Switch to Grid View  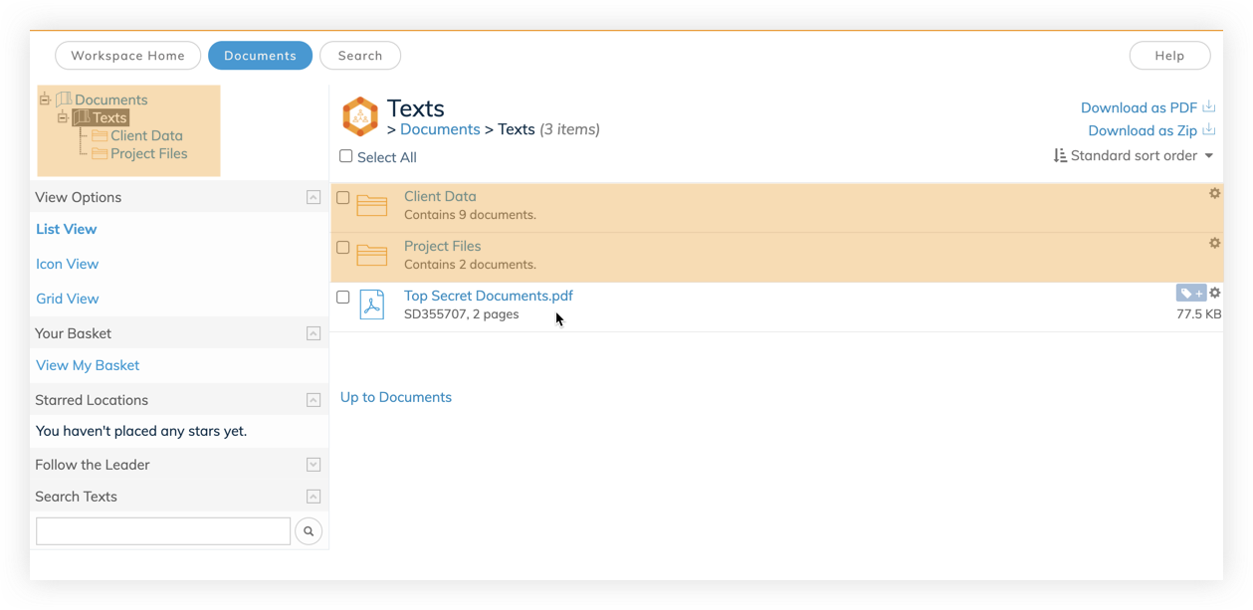(68, 299)
